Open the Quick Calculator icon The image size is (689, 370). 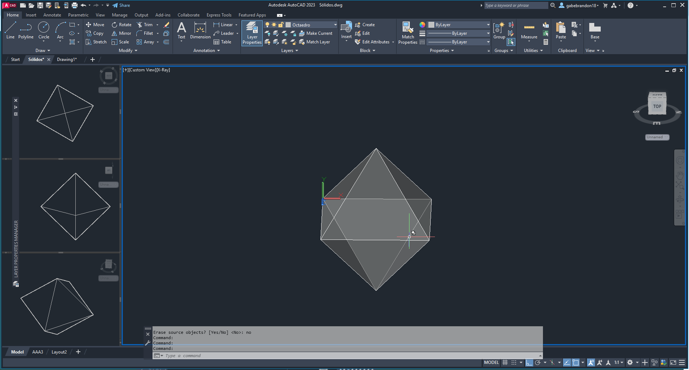tap(546, 42)
